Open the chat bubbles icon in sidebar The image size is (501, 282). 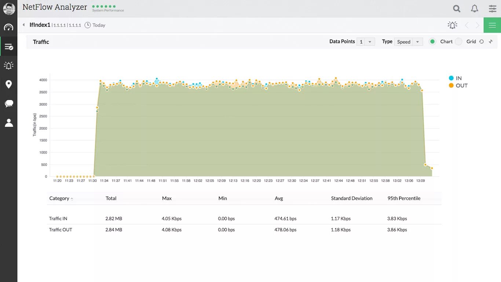pyautogui.click(x=9, y=104)
